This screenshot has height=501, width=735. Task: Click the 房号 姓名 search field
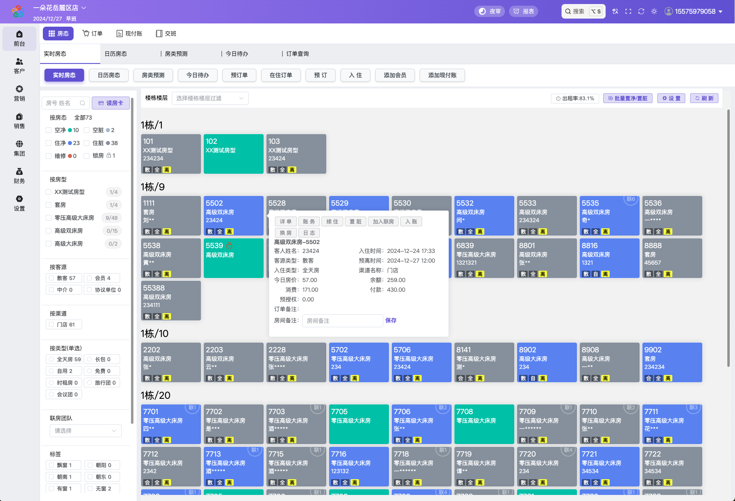pyautogui.click(x=65, y=103)
